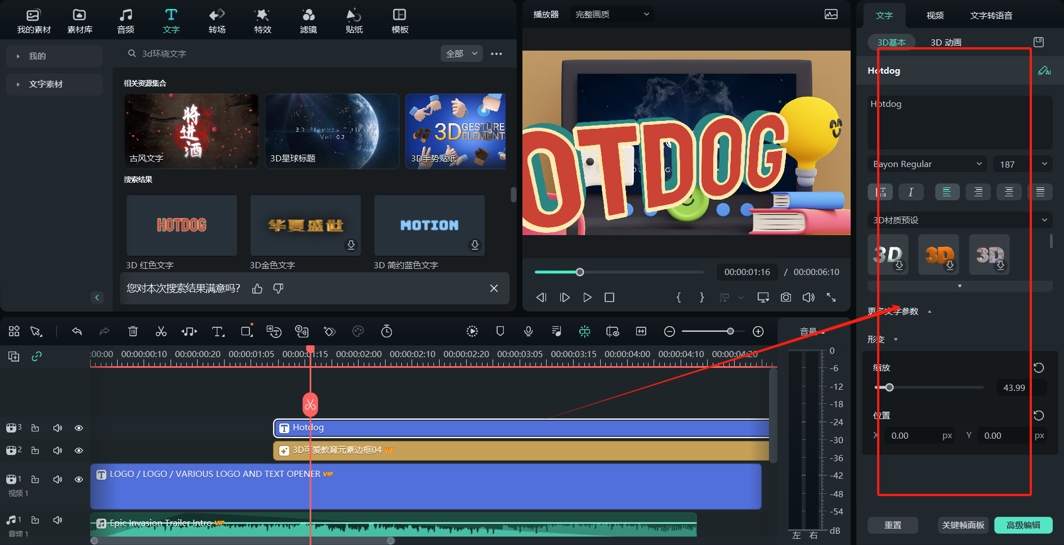The image size is (1064, 545).
Task: Click the undo arrow in timeline toolbar
Action: pos(77,332)
